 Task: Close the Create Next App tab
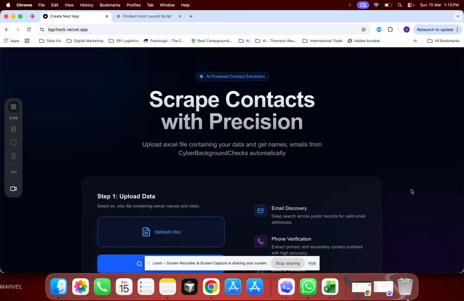(x=107, y=16)
